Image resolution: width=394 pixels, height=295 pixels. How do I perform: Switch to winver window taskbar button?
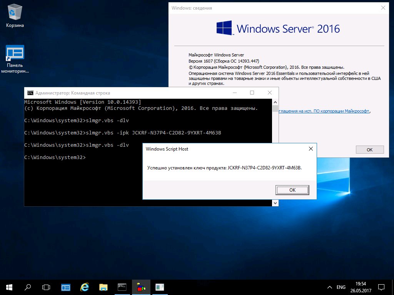(x=160, y=287)
